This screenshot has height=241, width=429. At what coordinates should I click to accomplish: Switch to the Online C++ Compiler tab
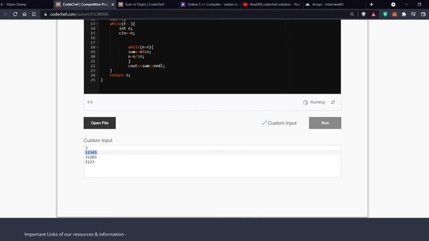tap(209, 5)
